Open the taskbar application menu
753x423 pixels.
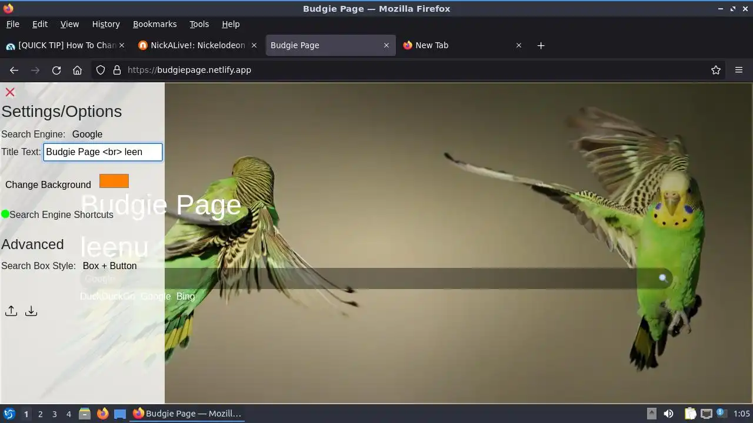tap(9, 414)
